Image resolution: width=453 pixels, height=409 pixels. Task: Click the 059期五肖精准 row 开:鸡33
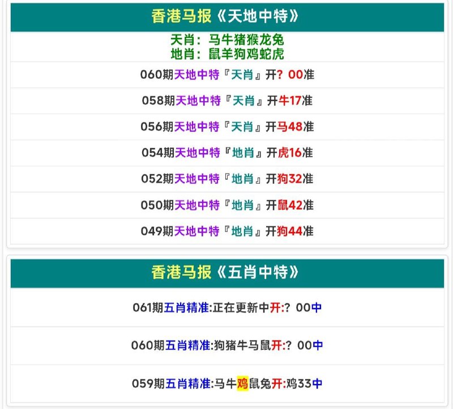point(227,383)
